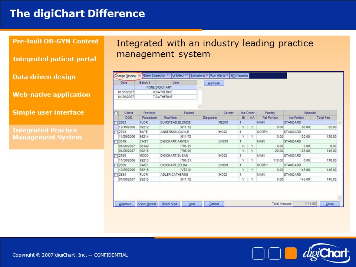This screenshot has height=267, width=356.
Task: Check the box for visit 2795
Action: click(116, 156)
